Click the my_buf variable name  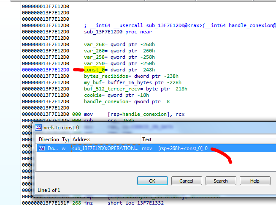click(x=93, y=82)
